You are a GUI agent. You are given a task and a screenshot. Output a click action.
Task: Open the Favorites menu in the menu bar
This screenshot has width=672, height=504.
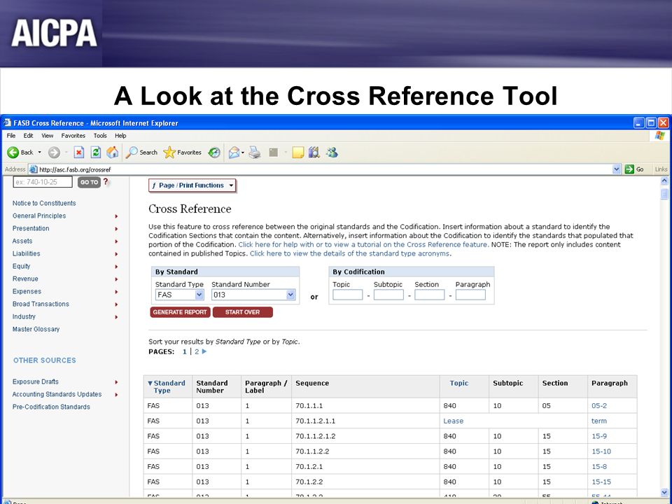(x=73, y=135)
